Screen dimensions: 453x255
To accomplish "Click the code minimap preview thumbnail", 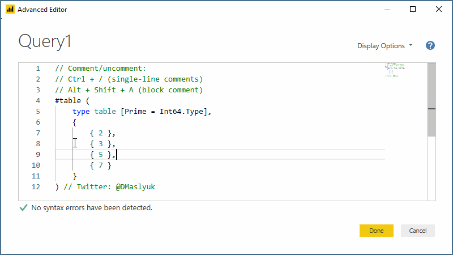I will [395, 70].
